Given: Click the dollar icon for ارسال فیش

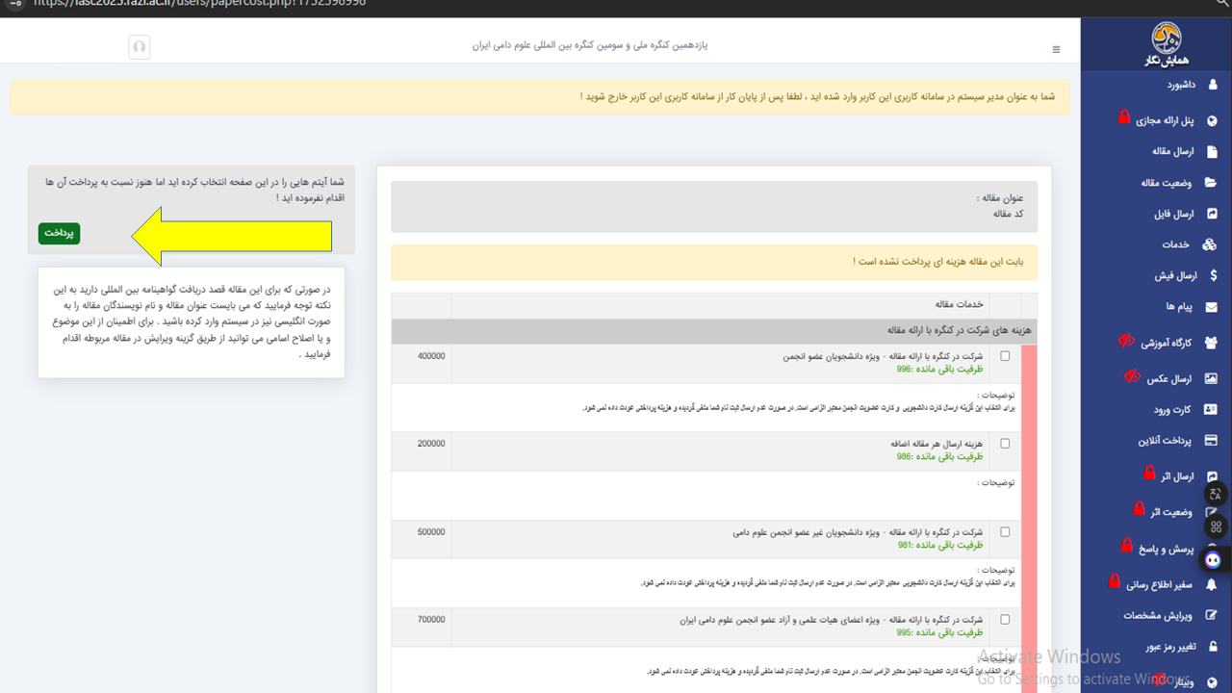Looking at the screenshot, I should (1212, 275).
